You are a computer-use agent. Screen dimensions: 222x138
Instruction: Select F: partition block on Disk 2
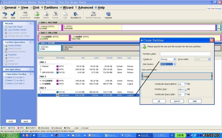(53, 38)
